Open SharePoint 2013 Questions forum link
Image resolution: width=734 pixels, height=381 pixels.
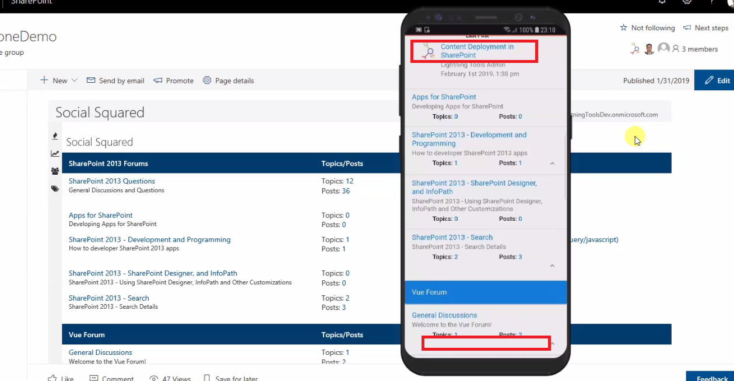(x=112, y=181)
